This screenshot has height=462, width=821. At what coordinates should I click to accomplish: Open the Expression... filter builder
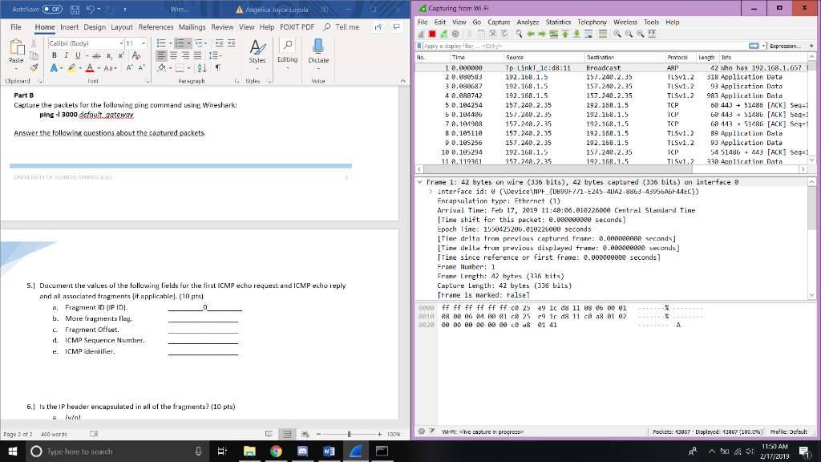click(785, 46)
